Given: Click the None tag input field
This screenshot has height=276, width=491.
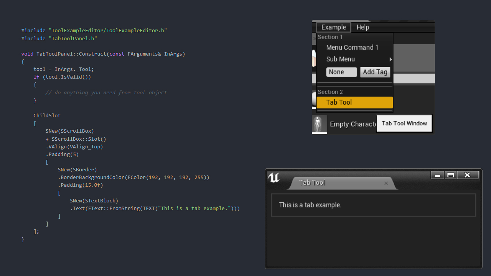Looking at the screenshot, I should pos(341,72).
